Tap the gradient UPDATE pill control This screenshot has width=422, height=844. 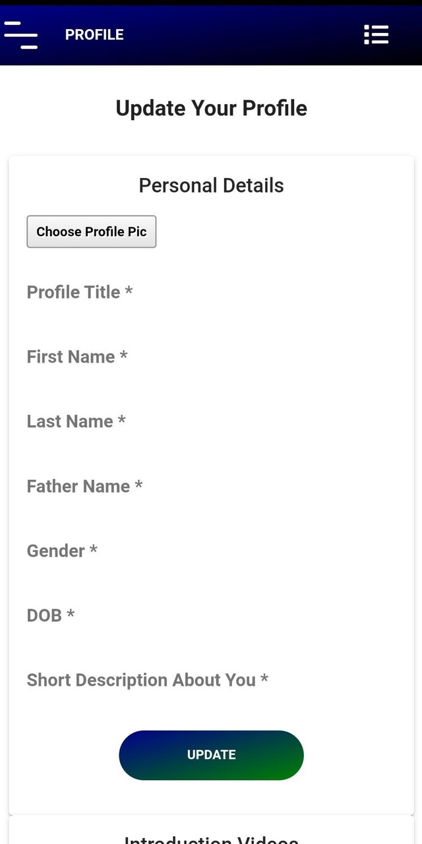click(211, 755)
